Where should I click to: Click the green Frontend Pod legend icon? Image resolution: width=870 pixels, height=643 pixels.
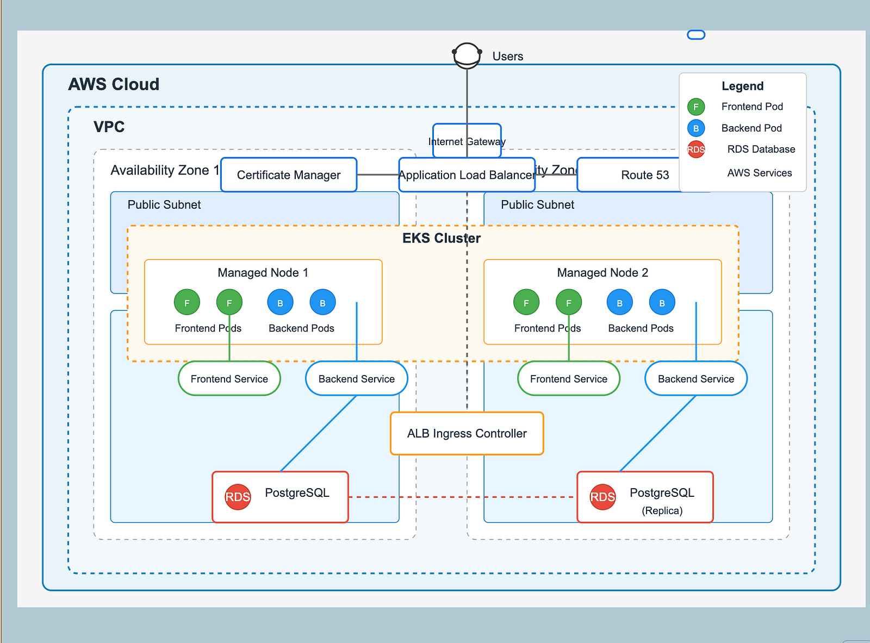[x=696, y=107]
